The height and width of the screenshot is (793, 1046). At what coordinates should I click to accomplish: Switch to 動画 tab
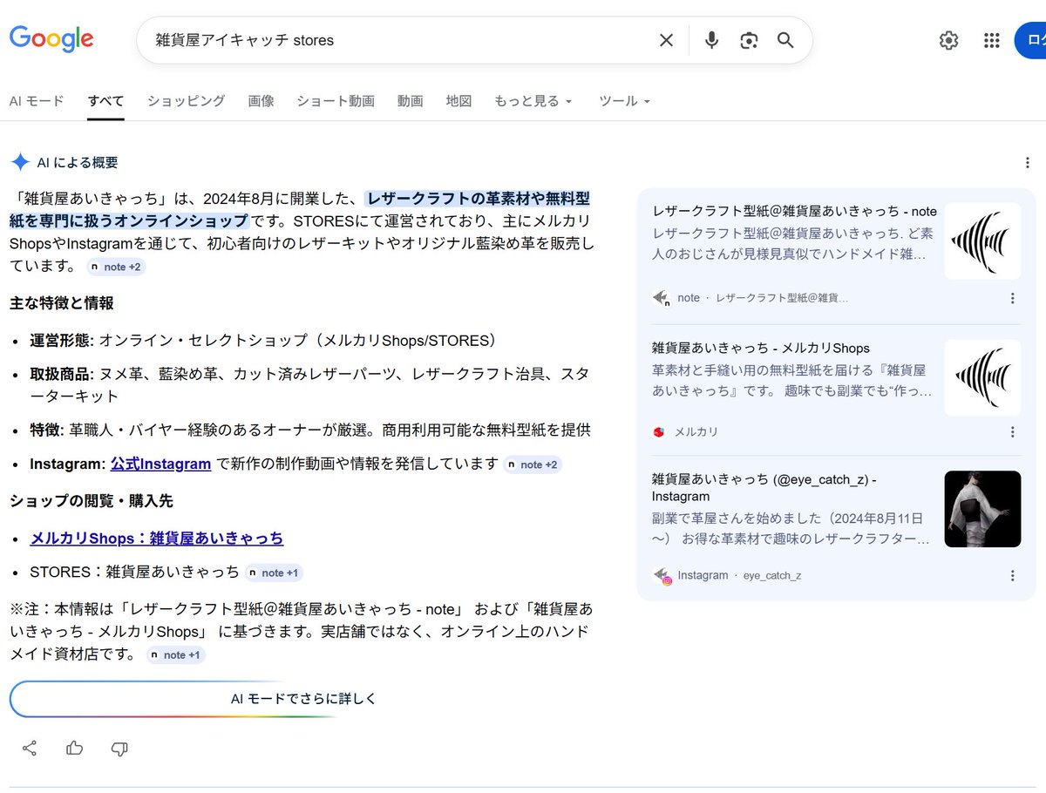(411, 101)
